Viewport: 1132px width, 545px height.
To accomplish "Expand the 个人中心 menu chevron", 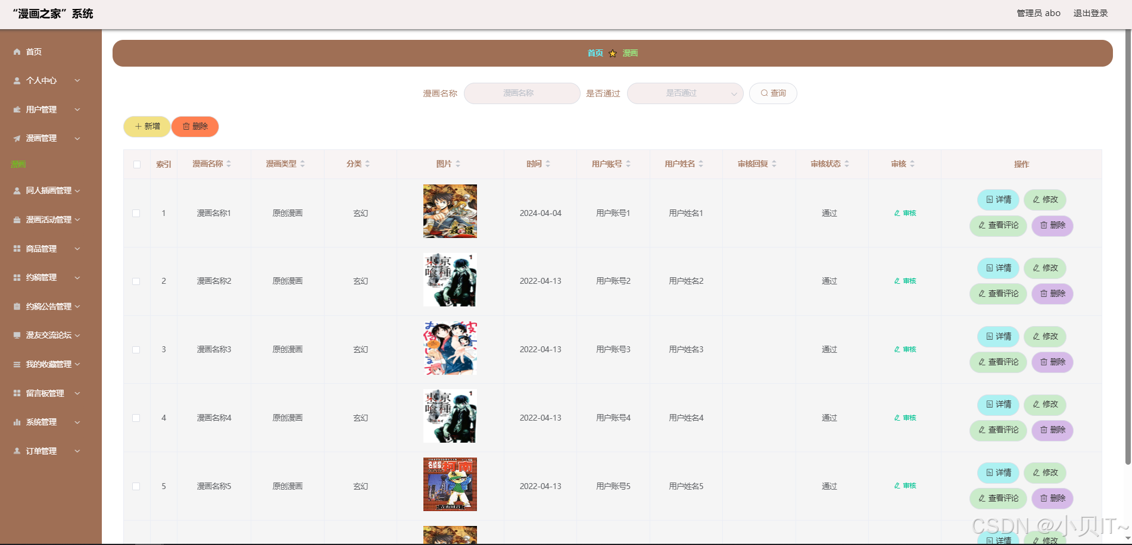I will (77, 81).
